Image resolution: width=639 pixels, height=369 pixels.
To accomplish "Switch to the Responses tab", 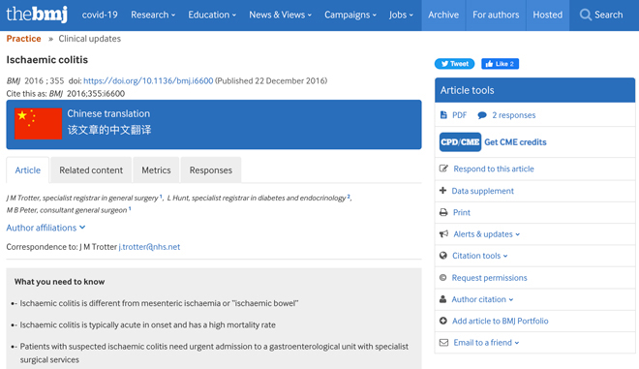I will [211, 170].
